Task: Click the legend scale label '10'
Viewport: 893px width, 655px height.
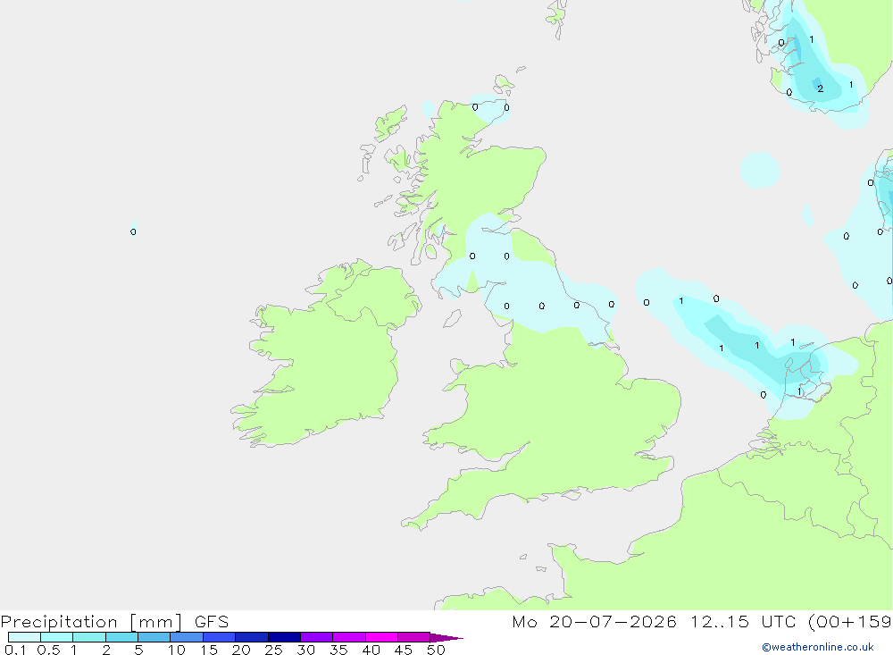Action: click(177, 650)
